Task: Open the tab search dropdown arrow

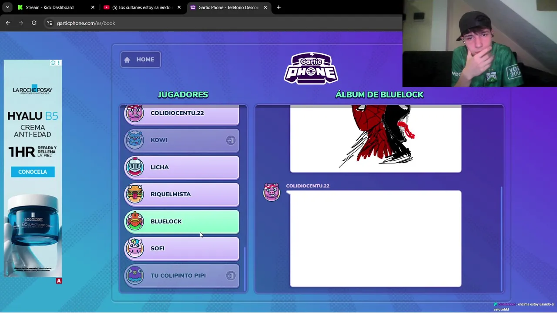Action: [x=7, y=7]
